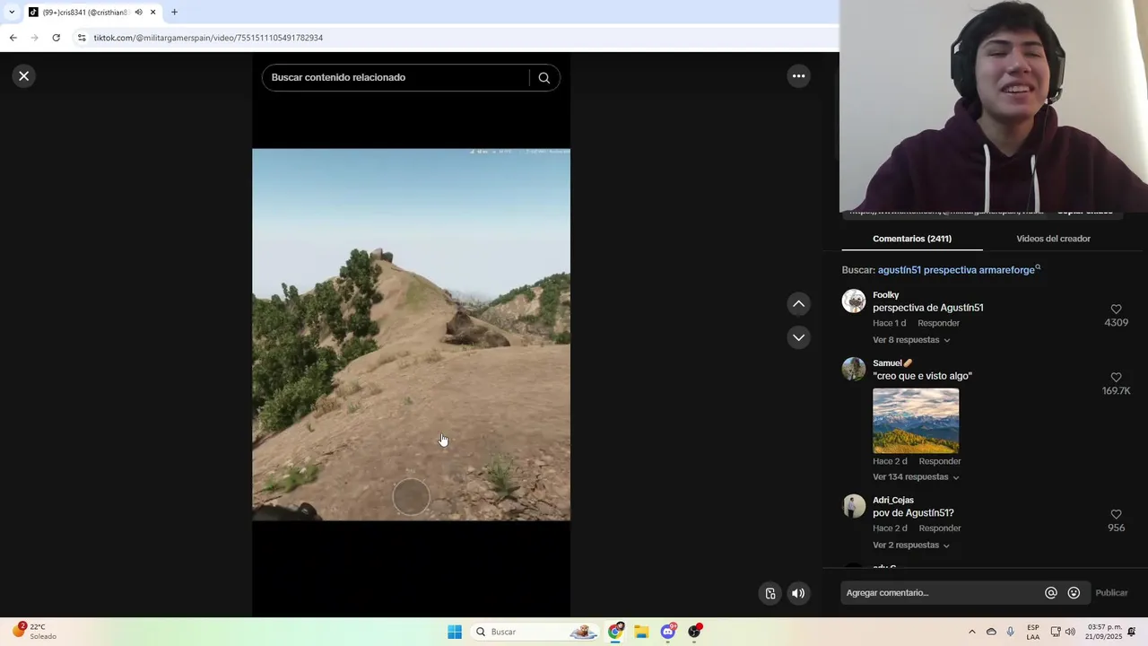Screen dimensions: 1148x646
Task: Click the Publicar button
Action: [x=1111, y=593]
